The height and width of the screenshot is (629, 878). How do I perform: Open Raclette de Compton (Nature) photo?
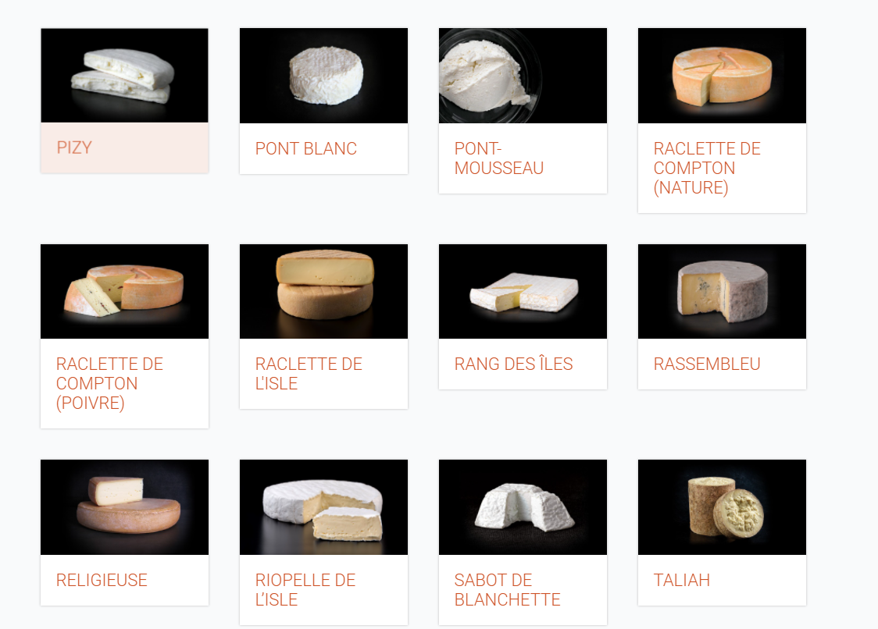(x=722, y=75)
